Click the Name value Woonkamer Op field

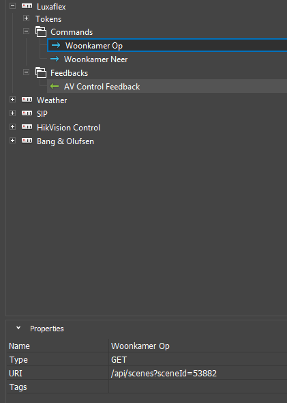click(x=198, y=346)
